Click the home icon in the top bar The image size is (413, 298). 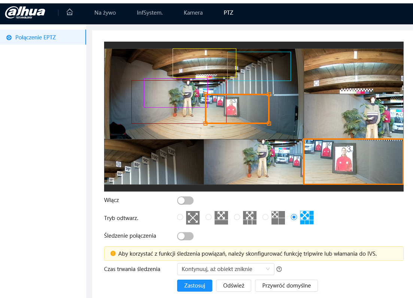pyautogui.click(x=69, y=12)
